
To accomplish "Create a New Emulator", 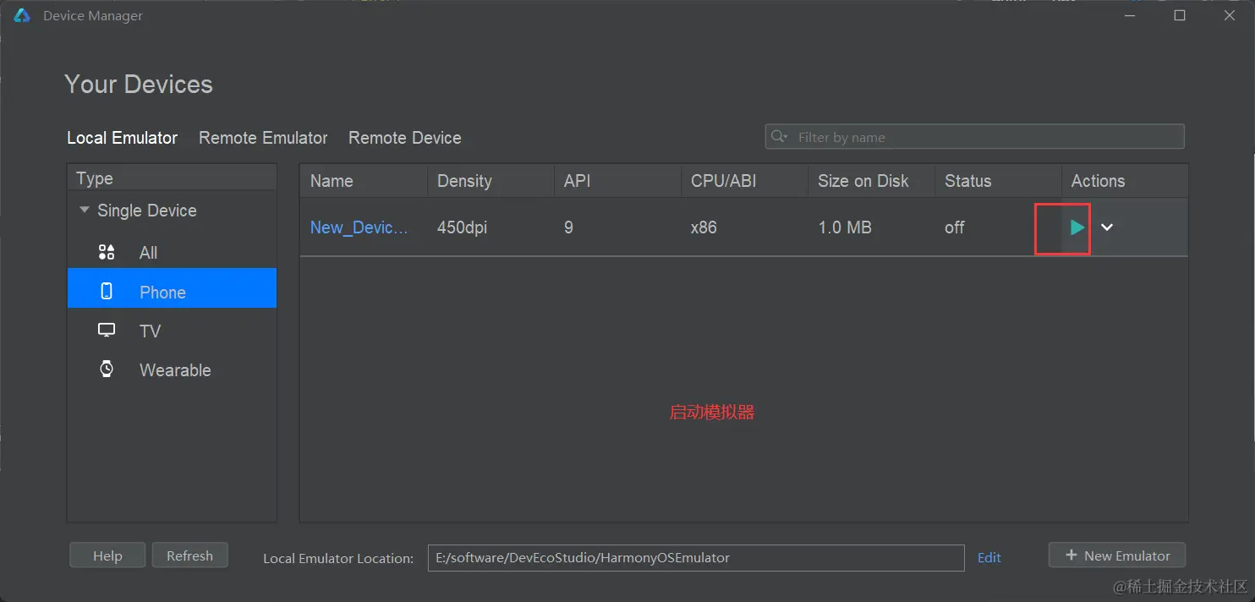I will [x=1117, y=555].
